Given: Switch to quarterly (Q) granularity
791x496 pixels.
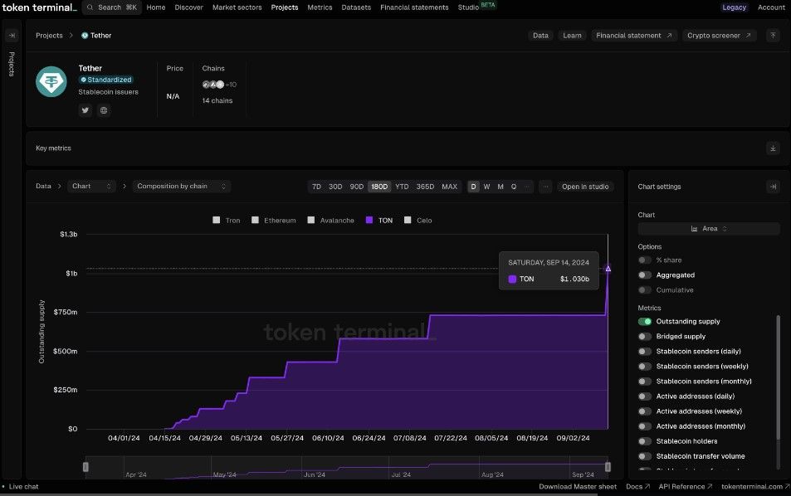Looking at the screenshot, I should (x=514, y=187).
